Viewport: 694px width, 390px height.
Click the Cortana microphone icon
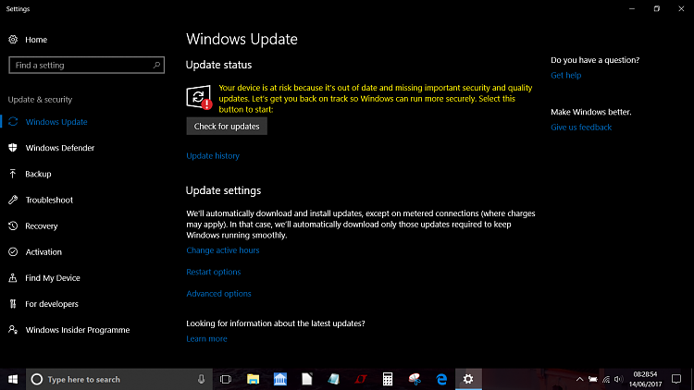[x=202, y=380]
